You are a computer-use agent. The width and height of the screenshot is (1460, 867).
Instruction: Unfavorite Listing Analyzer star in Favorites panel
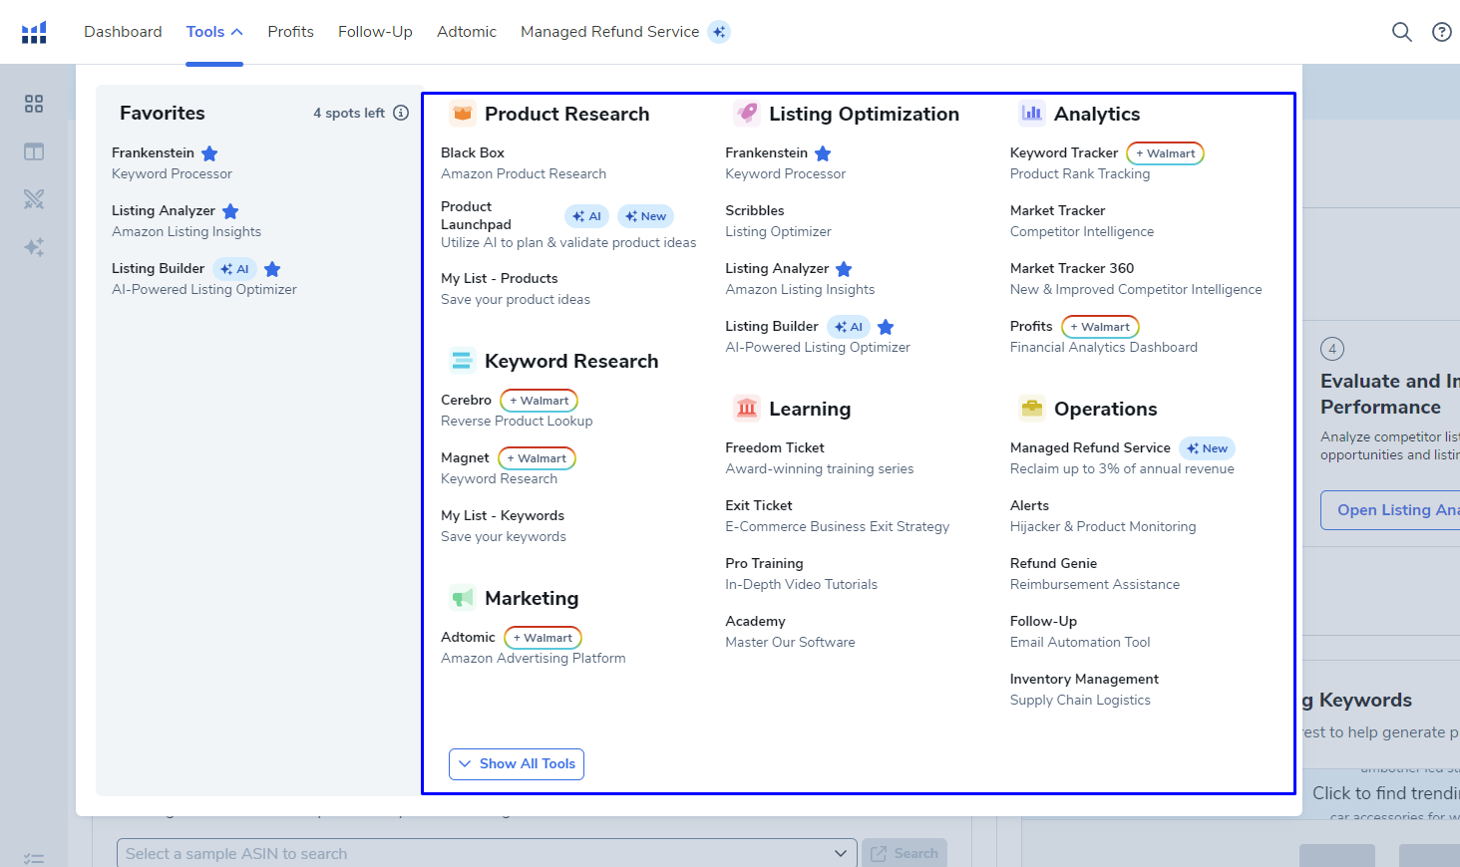pyautogui.click(x=230, y=211)
